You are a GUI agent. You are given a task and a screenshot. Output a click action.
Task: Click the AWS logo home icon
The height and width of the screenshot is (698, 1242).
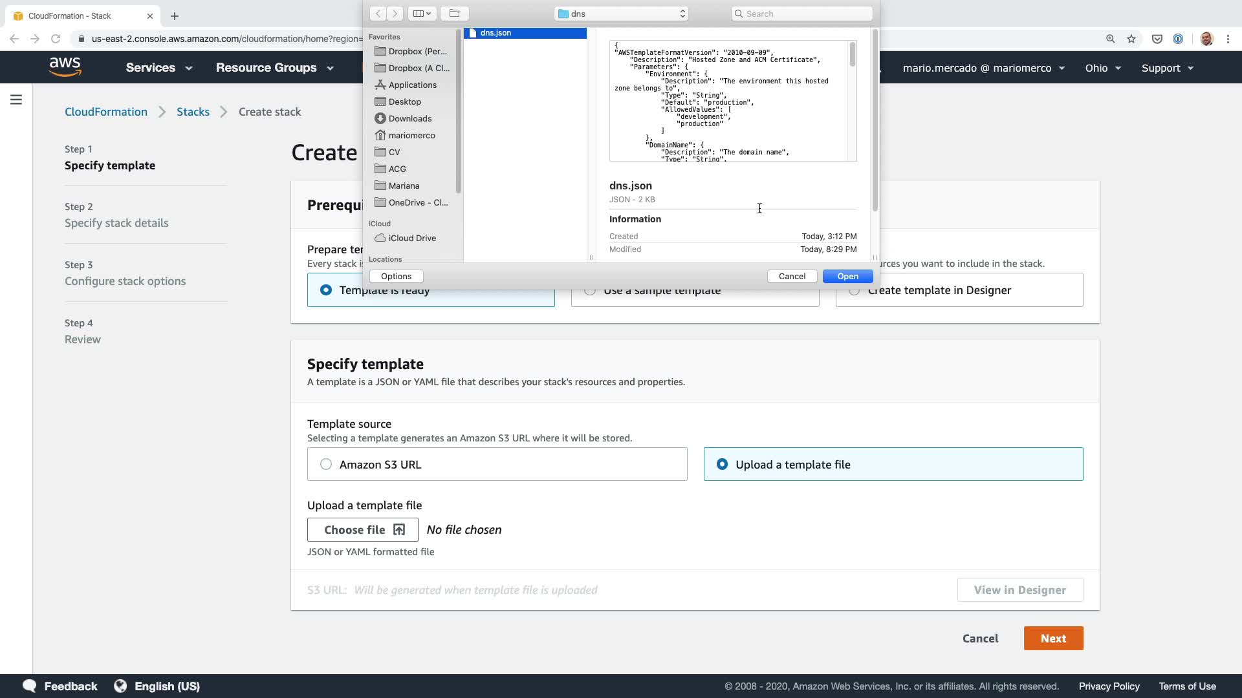65,67
